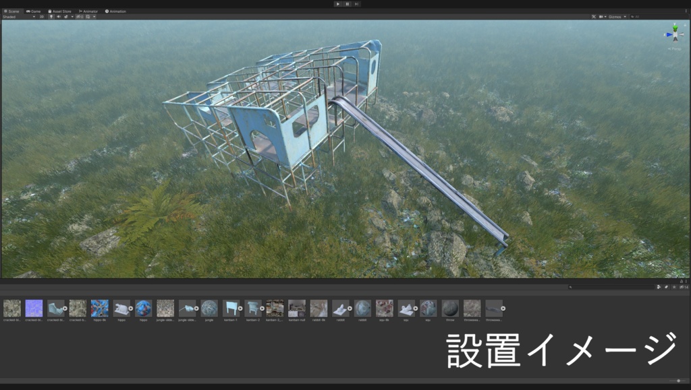The width and height of the screenshot is (691, 390).
Task: Select the jungle-slide 3D model asset
Action: point(186,308)
